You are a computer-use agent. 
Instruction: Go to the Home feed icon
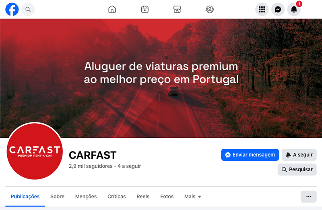(112, 9)
